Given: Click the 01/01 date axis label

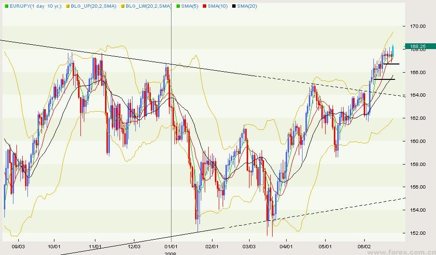Looking at the screenshot, I should (172, 245).
